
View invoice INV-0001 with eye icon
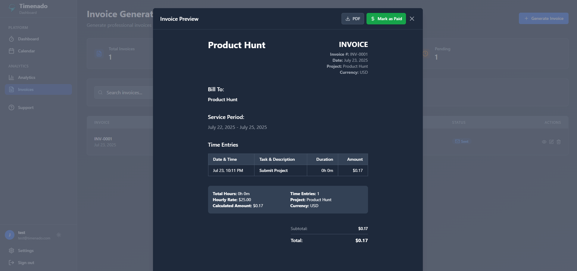544,142
